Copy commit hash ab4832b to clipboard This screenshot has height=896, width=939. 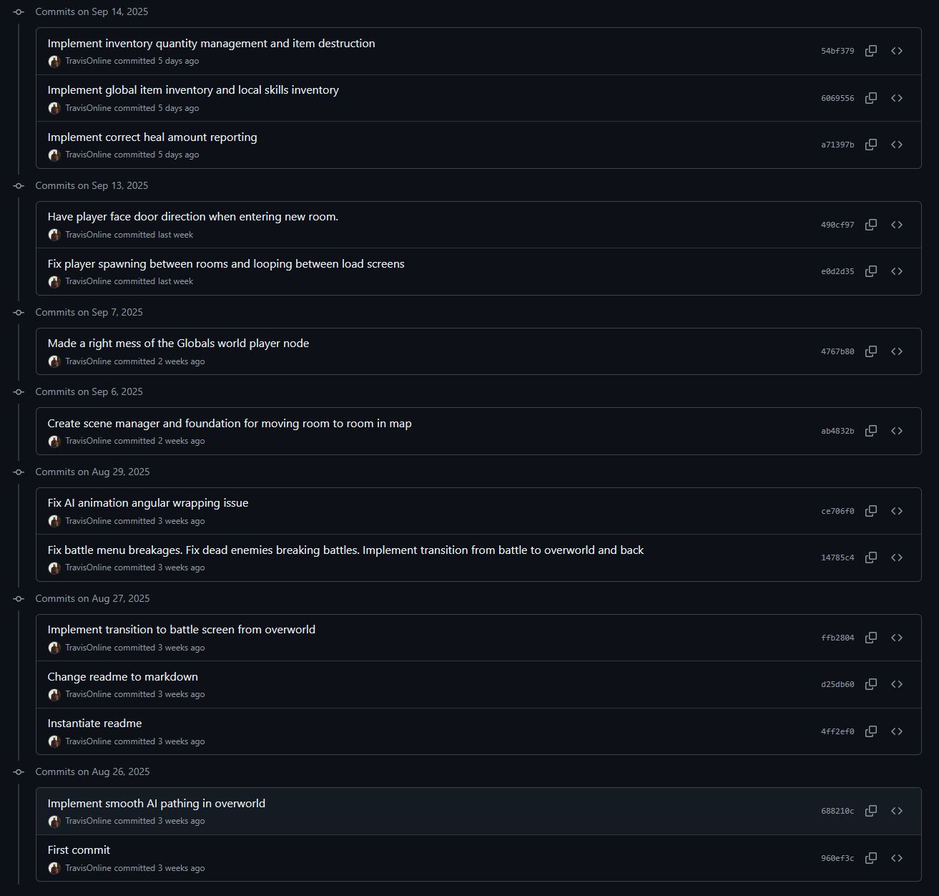coord(871,431)
